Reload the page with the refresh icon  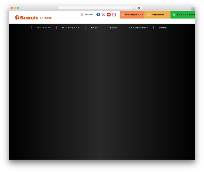pos(133,8)
